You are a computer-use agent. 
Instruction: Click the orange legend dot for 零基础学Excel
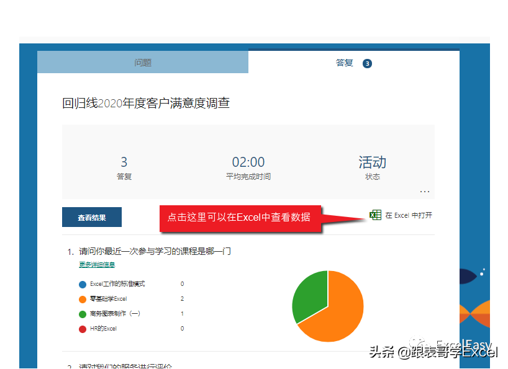pyautogui.click(x=83, y=299)
